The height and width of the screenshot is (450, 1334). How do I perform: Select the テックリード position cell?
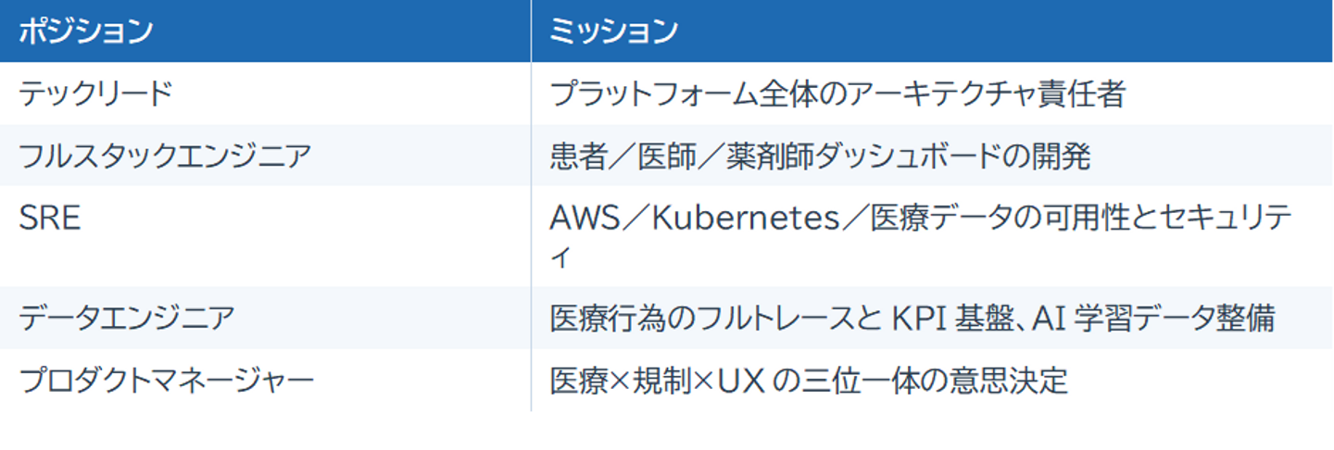96,94
